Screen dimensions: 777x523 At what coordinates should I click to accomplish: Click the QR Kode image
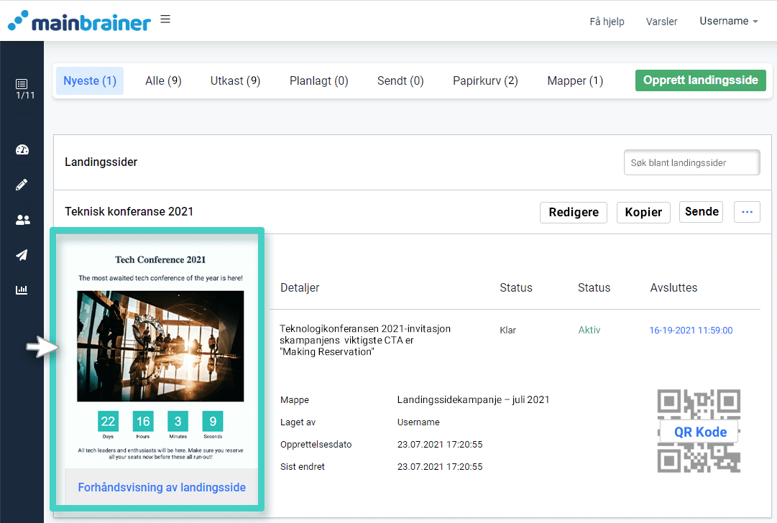pos(699,432)
